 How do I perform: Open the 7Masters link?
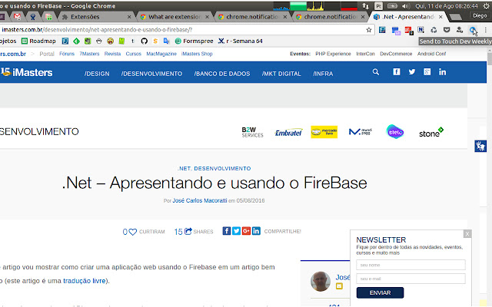pos(89,54)
